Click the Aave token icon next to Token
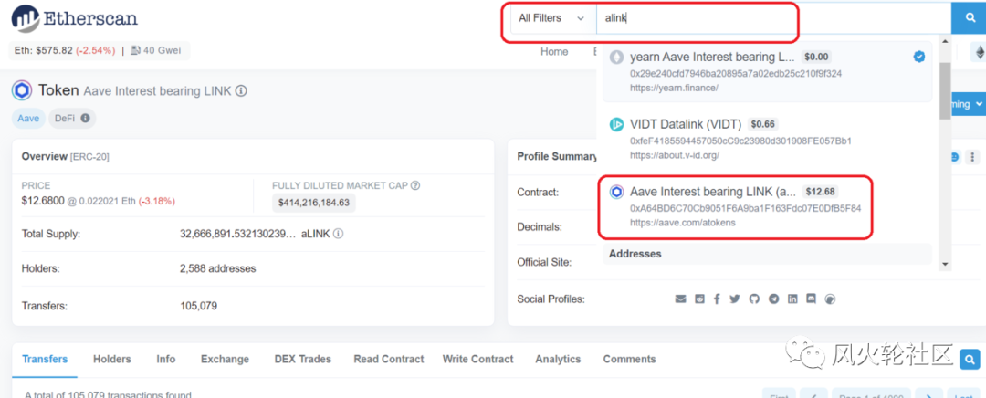 [x=22, y=91]
